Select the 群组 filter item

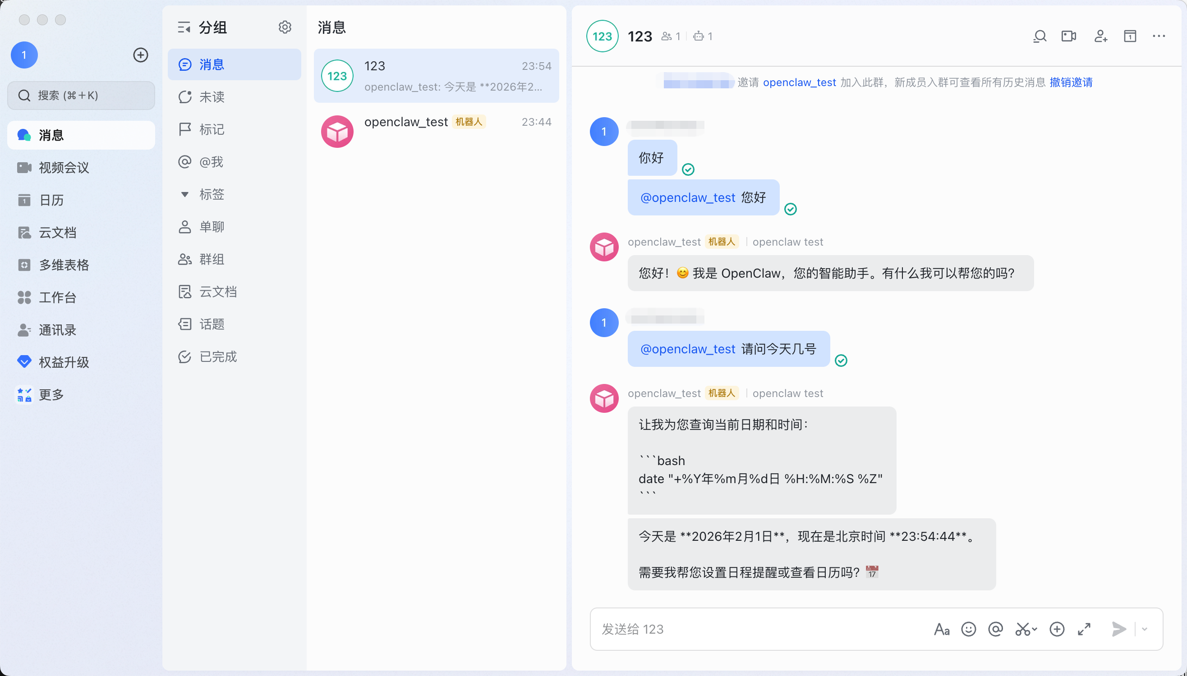coord(212,259)
